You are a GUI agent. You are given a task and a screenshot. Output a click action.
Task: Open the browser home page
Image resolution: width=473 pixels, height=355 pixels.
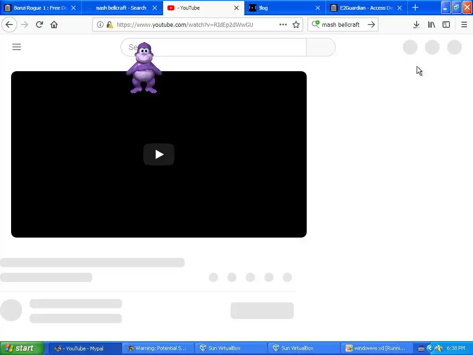pyautogui.click(x=54, y=24)
